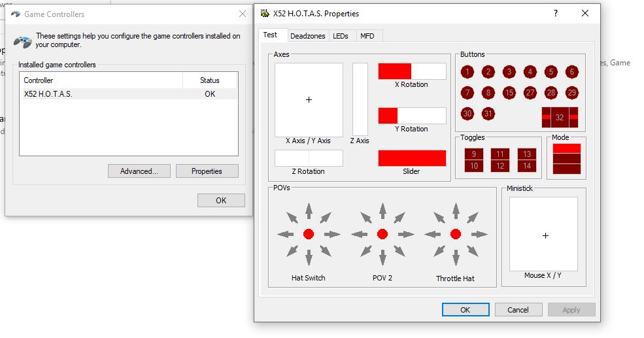Click the Slider axis bar
The width and height of the screenshot is (644, 338).
point(412,158)
